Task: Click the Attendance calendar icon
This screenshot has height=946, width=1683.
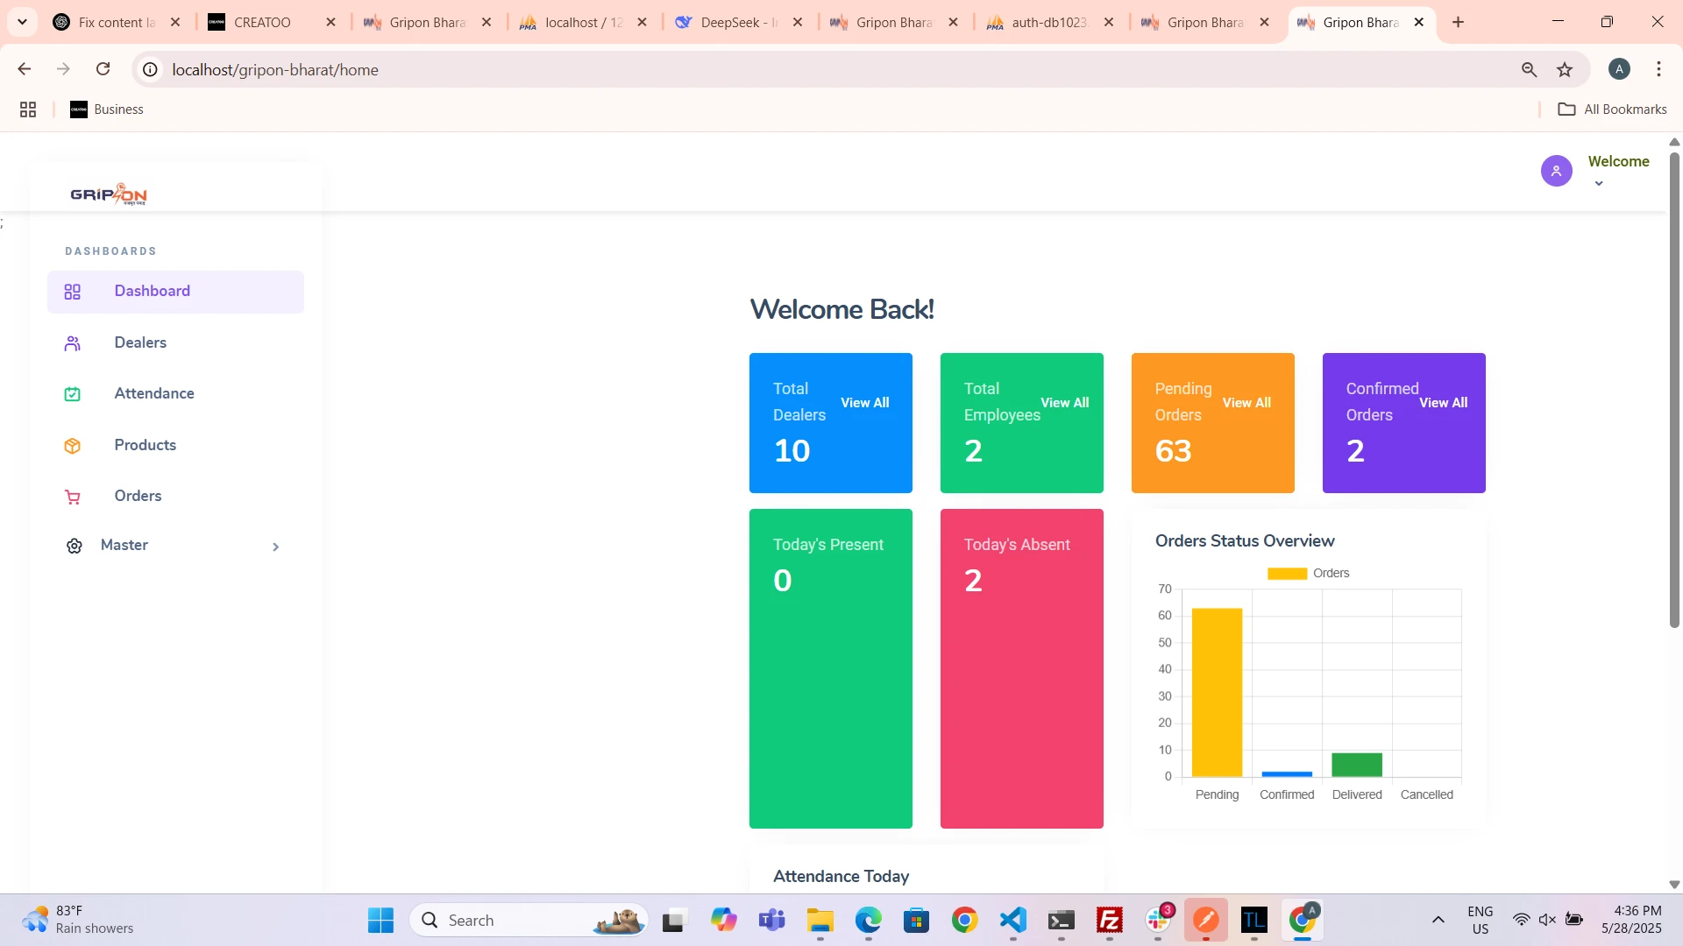Action: tap(73, 394)
